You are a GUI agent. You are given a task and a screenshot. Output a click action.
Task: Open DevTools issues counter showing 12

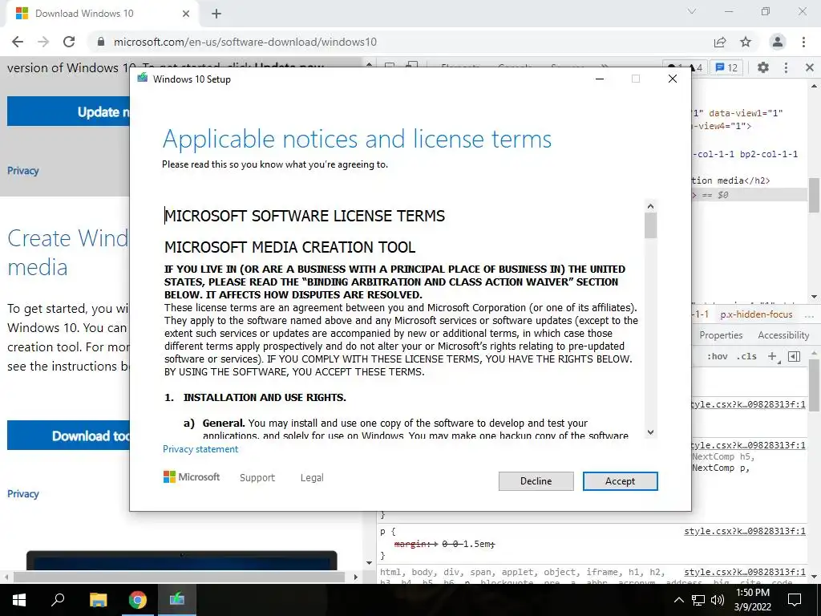726,67
